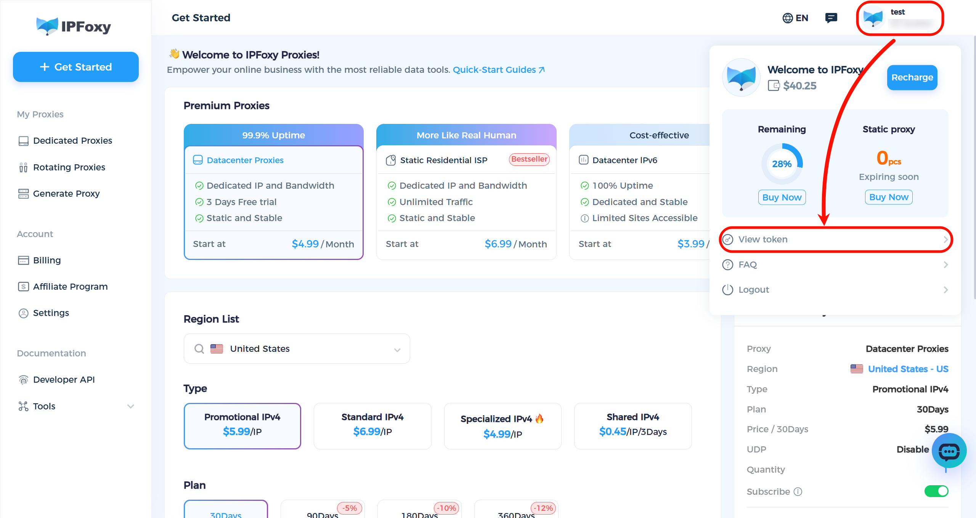
Task: Click the Cost-effective banner
Action: [639, 135]
